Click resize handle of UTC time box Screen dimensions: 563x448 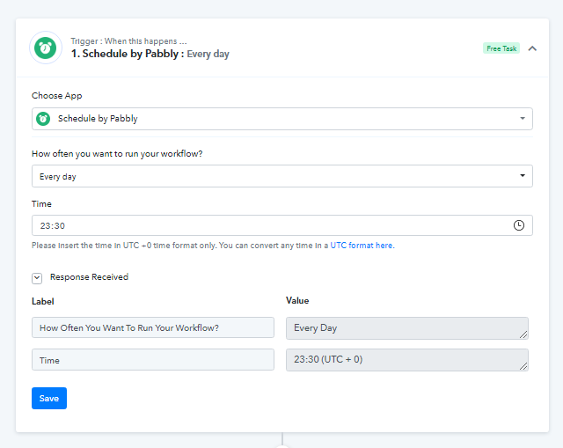coord(523,366)
